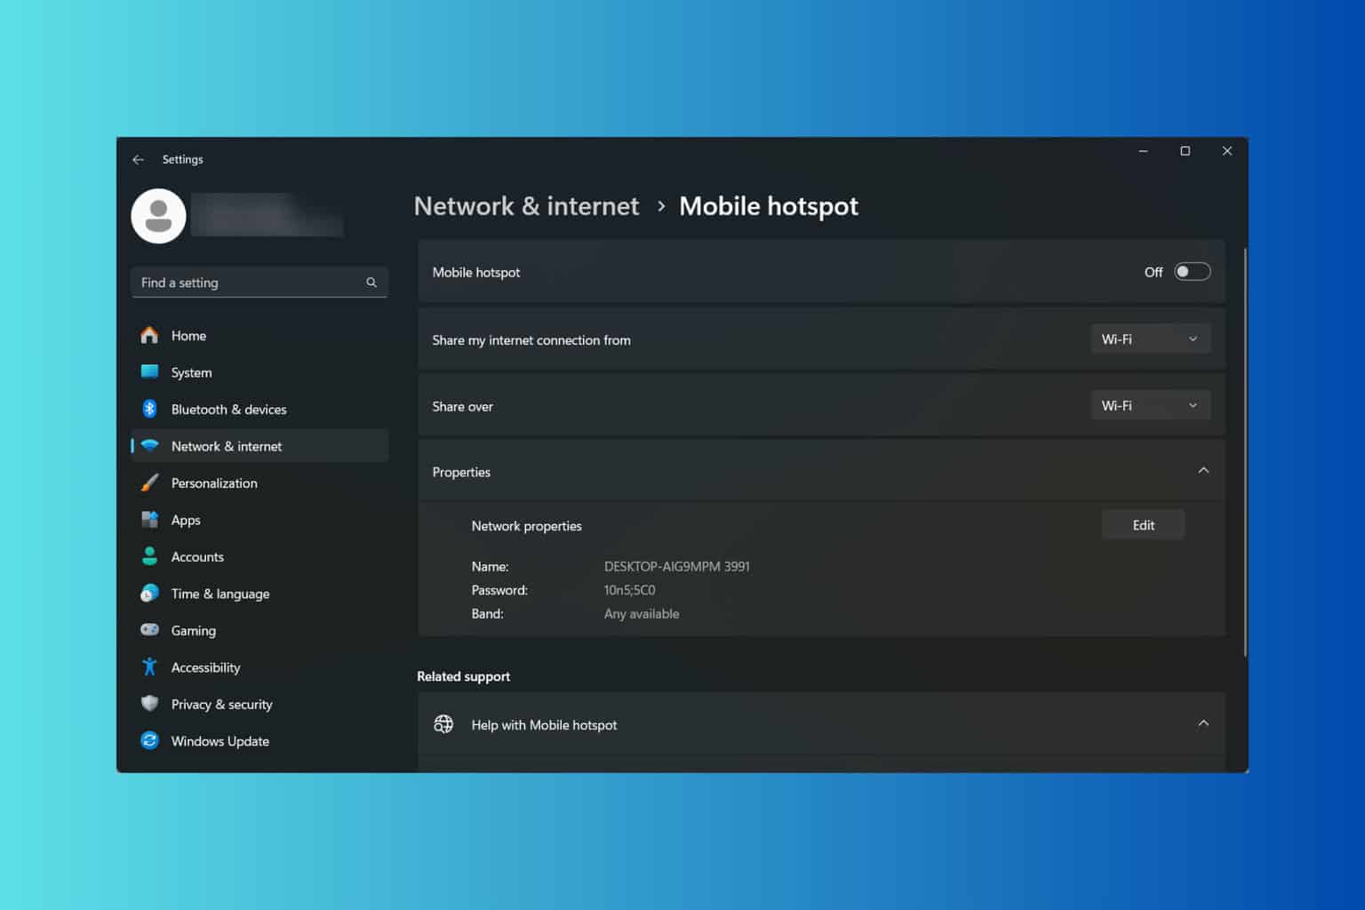Collapse the Properties section
The image size is (1365, 910).
[x=1204, y=471]
